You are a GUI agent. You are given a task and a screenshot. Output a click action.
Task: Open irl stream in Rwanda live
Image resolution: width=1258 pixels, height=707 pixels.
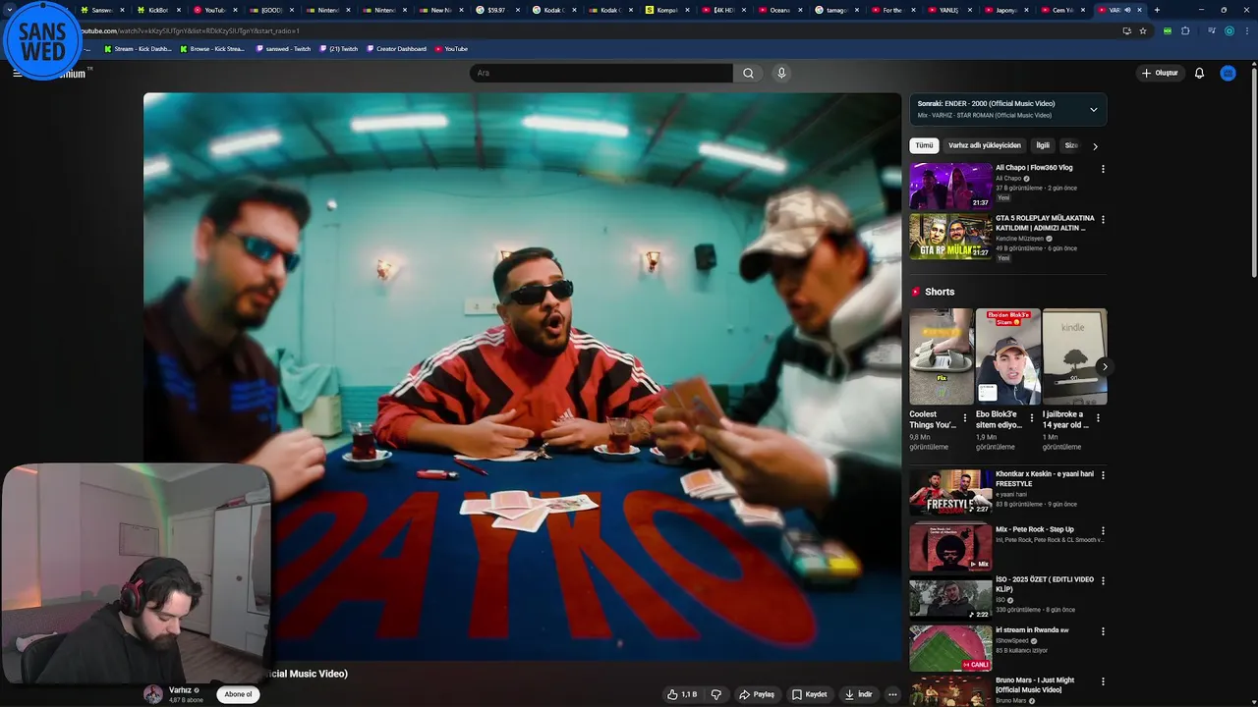coord(950,648)
